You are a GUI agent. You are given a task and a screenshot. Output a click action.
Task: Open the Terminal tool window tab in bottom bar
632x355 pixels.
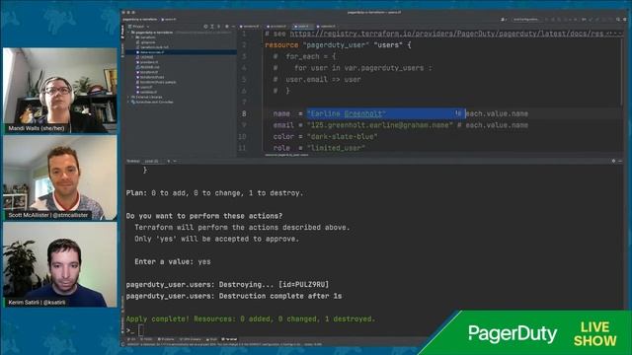tap(230, 339)
